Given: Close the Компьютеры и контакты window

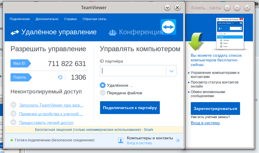Looking at the screenshot, I should click(x=247, y=8).
